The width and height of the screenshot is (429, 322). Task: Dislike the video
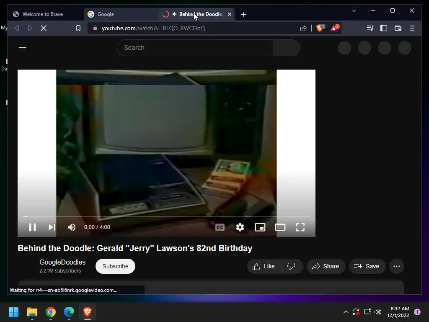tap(292, 266)
